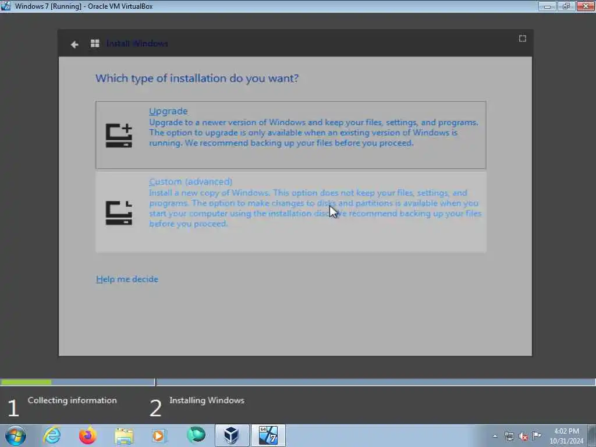Screen dimensions: 596x447
Task: Click the Custom installation drive icon
Action: 119,213
